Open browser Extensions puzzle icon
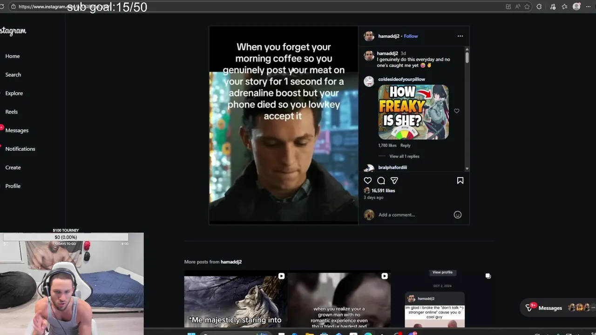This screenshot has width=596, height=335. tap(539, 7)
